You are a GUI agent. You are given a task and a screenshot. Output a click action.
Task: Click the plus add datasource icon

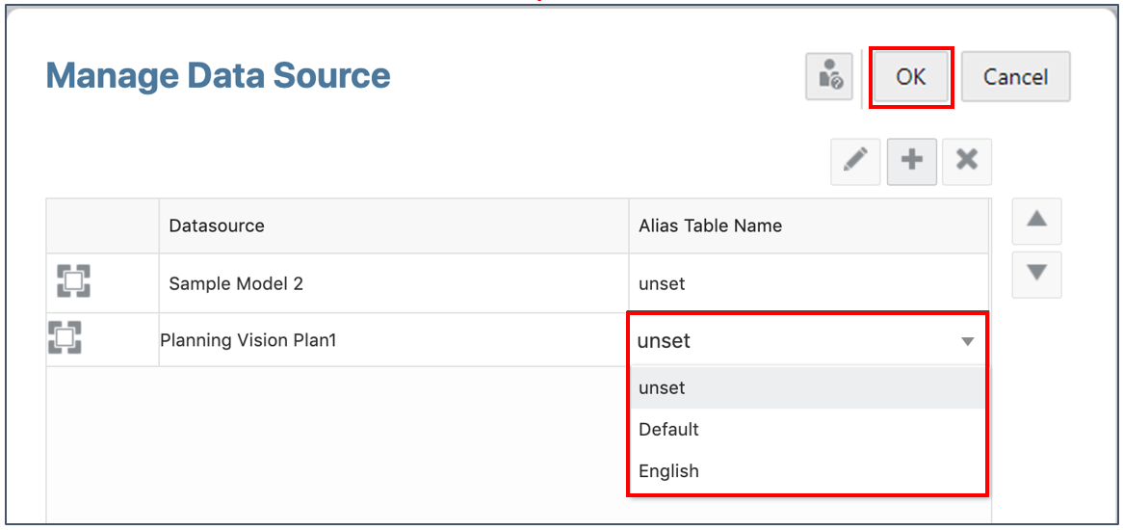click(x=911, y=161)
